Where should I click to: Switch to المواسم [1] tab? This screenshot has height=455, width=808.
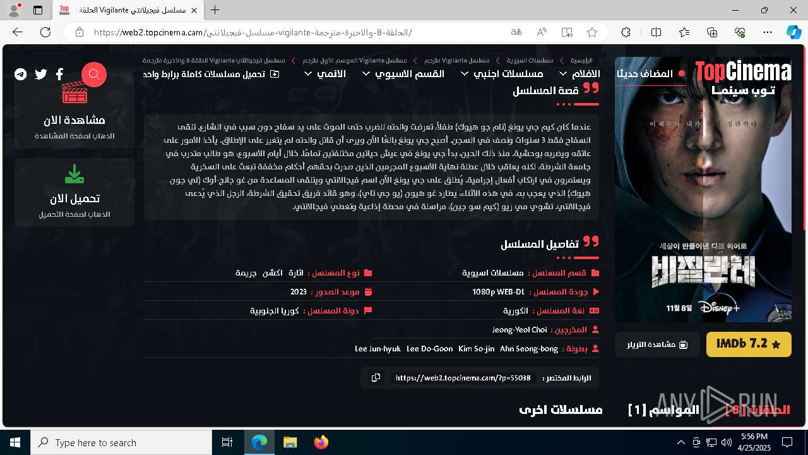(663, 409)
